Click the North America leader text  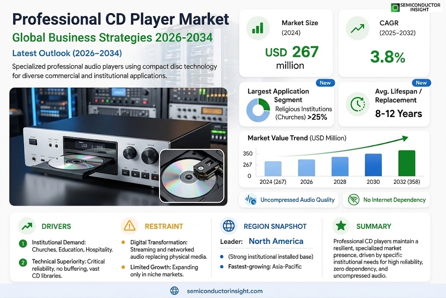[x=276, y=241]
